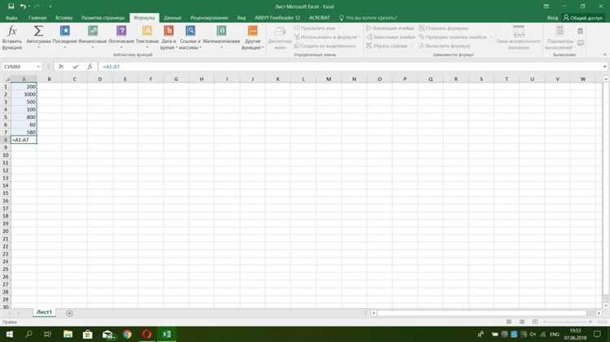This screenshot has width=610, height=342.
Task: Open the Insert Function (fx) ribbon button
Action: [x=12, y=37]
